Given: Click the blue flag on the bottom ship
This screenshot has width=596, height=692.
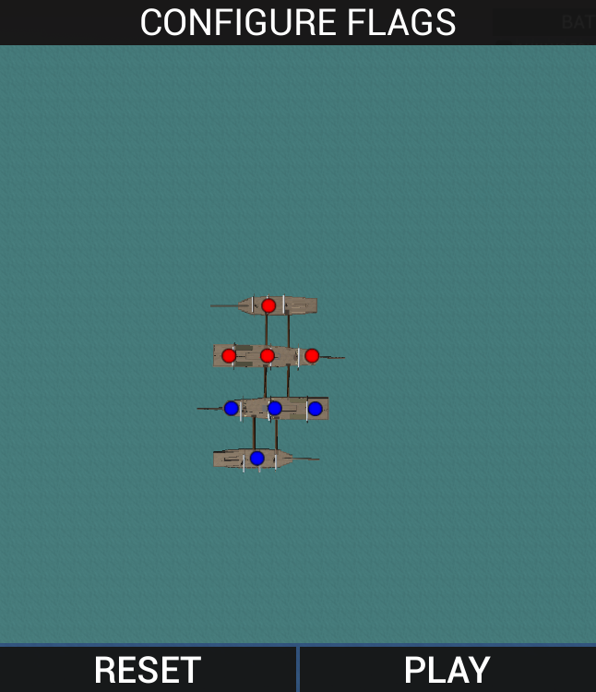Looking at the screenshot, I should click(x=257, y=458).
